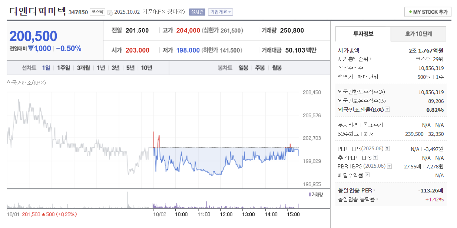
Task: Click the PBR value 27.55배
Action: coord(413,166)
